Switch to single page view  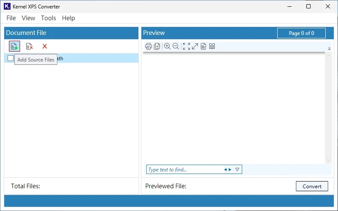(x=203, y=46)
